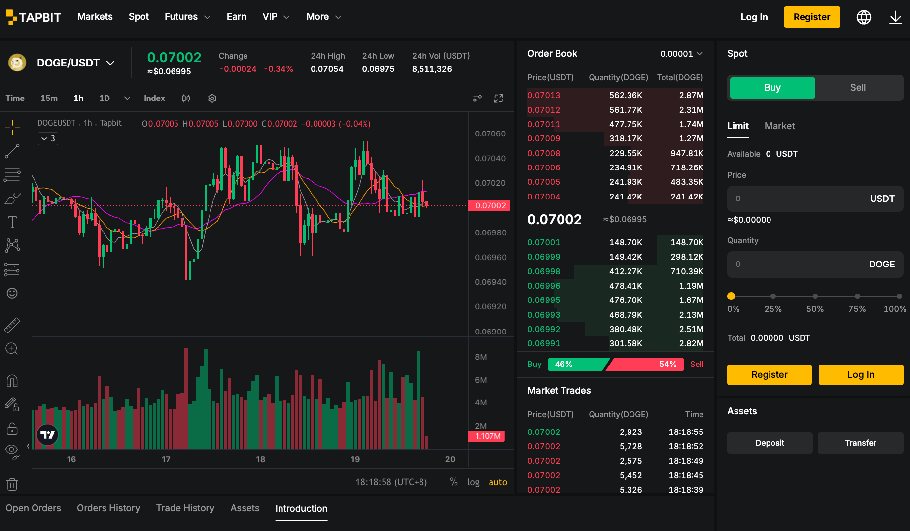The image size is (910, 531).
Task: Click the Deposit button under Assets
Action: (x=770, y=443)
